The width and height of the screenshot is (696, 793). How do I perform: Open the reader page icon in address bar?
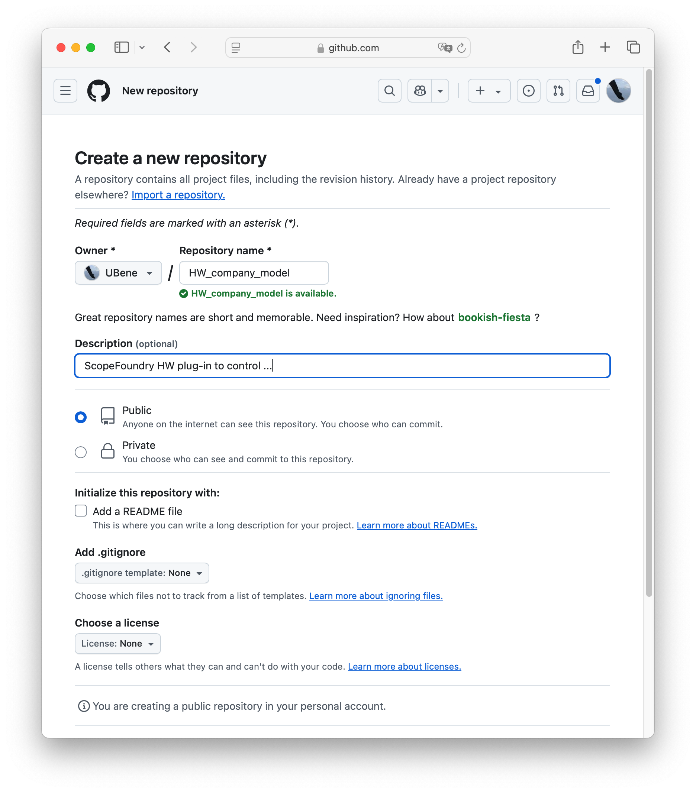(x=236, y=48)
